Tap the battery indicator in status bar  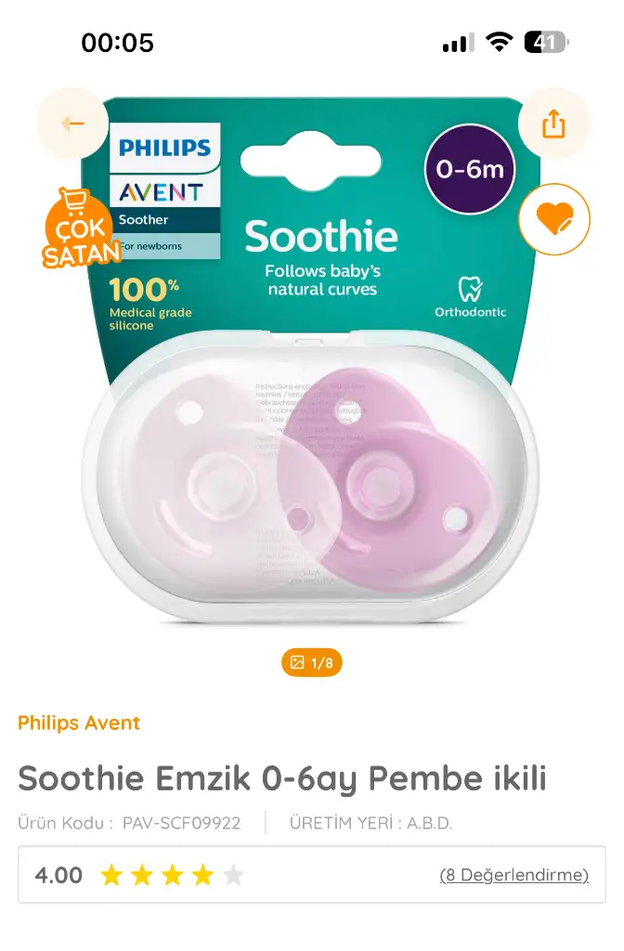click(x=546, y=43)
